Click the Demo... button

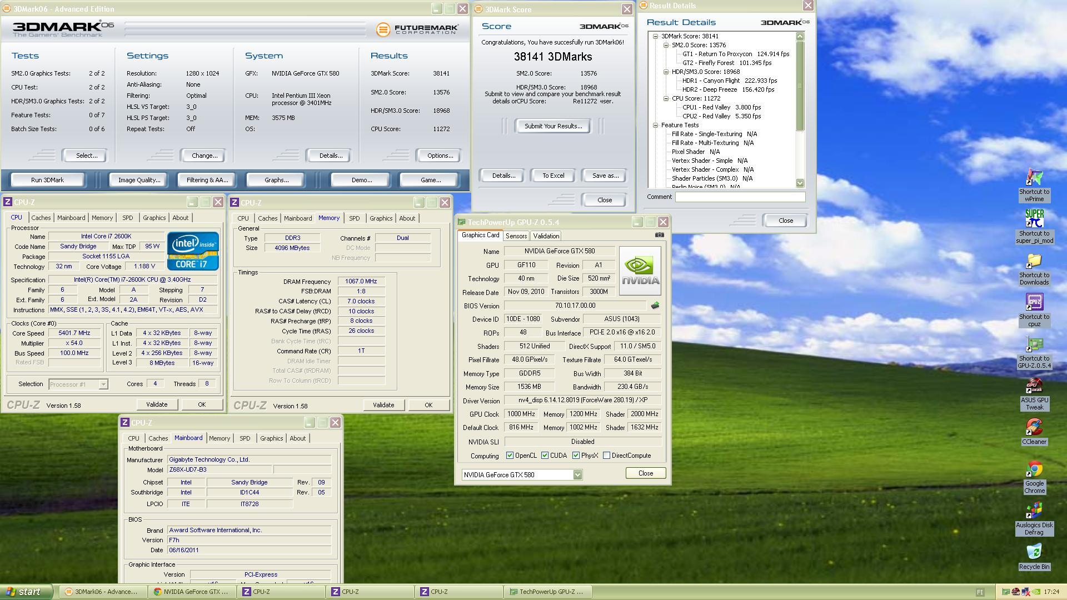coord(361,180)
